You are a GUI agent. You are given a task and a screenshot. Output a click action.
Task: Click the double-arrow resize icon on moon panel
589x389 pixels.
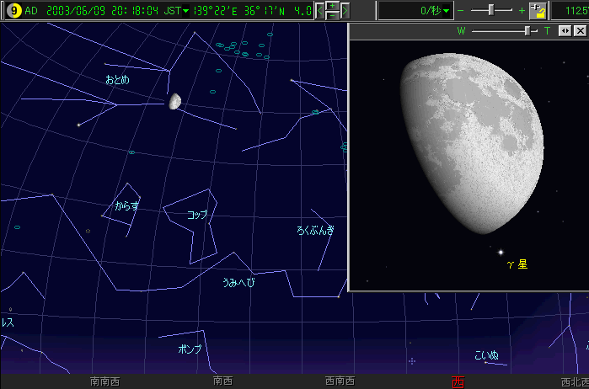[565, 31]
